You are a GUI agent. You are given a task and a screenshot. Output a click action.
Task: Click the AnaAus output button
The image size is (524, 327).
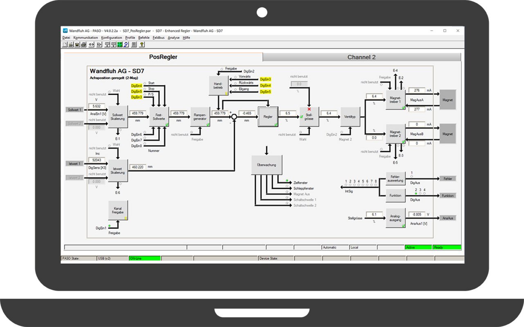[448, 218]
